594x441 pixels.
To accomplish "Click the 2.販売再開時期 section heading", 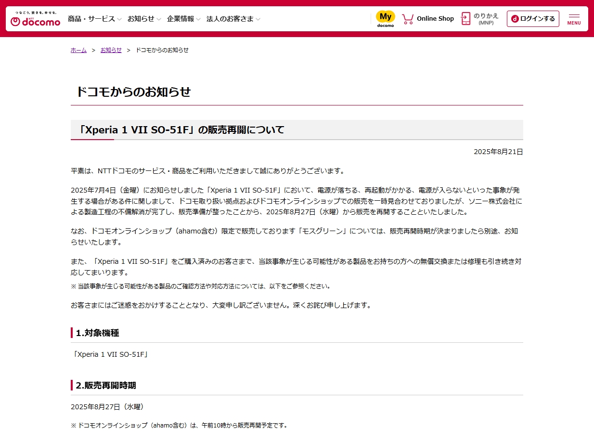I will [106, 385].
